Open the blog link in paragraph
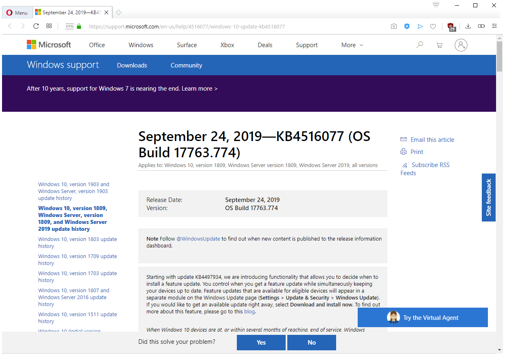The width and height of the screenshot is (505, 356). tap(249, 312)
